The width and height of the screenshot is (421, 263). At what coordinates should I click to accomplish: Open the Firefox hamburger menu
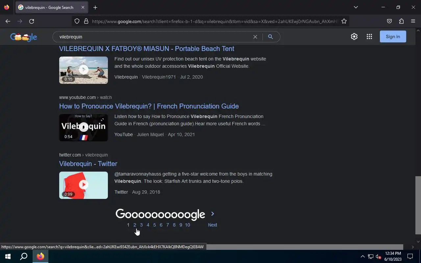coord(413,21)
